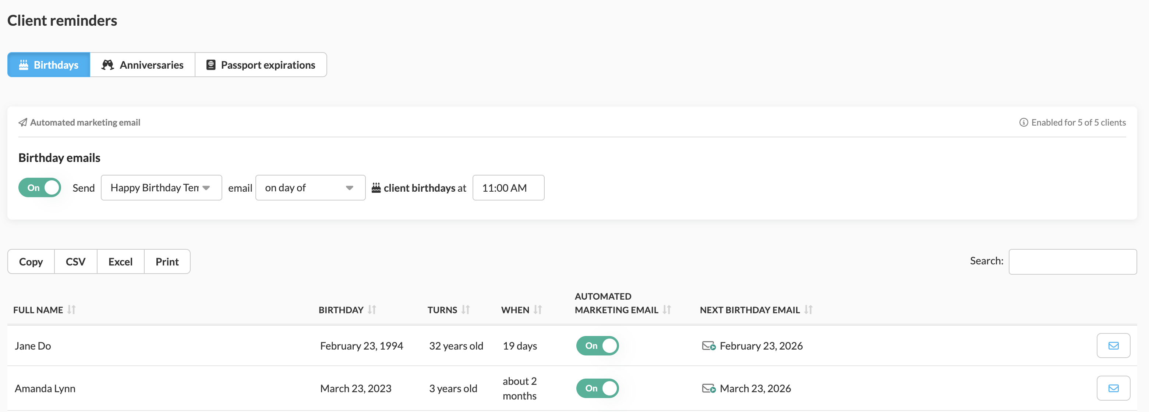Image resolution: width=1149 pixels, height=412 pixels.
Task: Expand the 'on day of' timing dropdown
Action: point(310,187)
